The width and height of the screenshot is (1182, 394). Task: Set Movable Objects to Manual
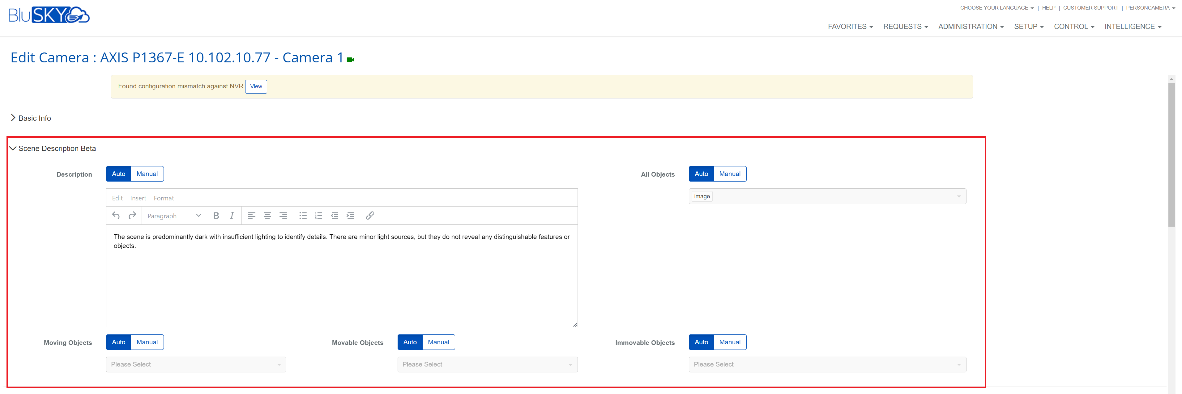[x=438, y=342]
